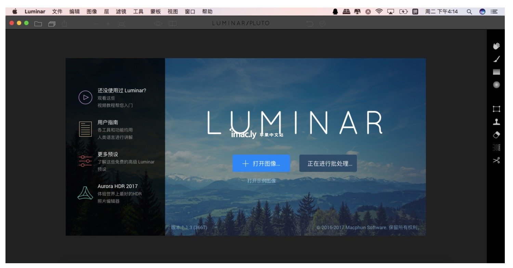Click the battery charging status icon
Image resolution: width=513 pixels, height=268 pixels.
(x=403, y=12)
